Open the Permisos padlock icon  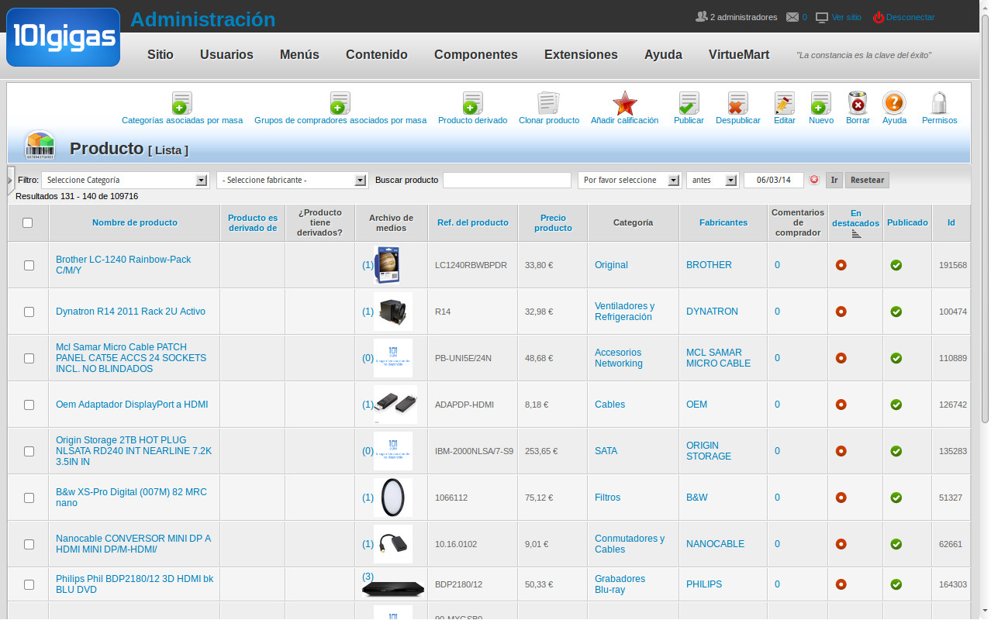pyautogui.click(x=939, y=104)
